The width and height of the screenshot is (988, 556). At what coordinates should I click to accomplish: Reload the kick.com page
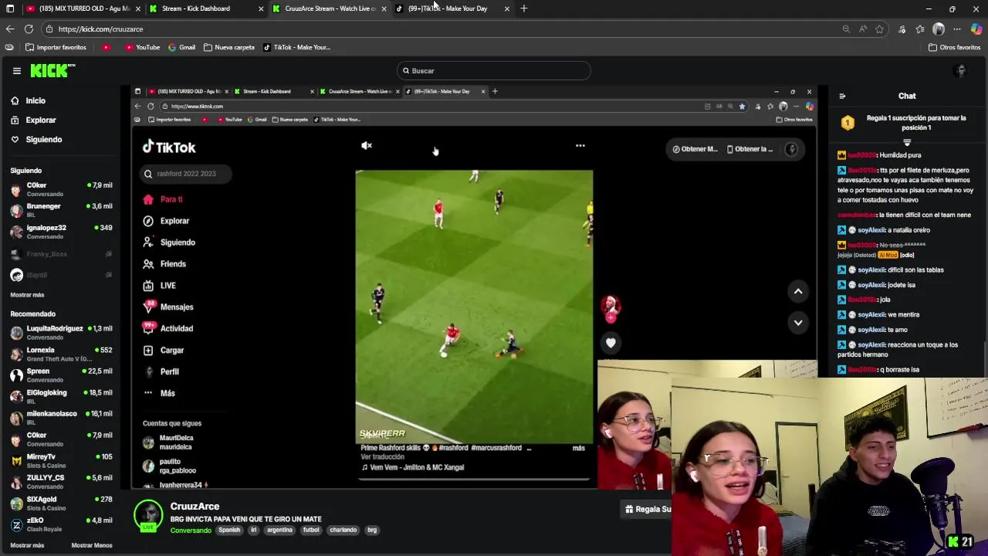coord(29,29)
